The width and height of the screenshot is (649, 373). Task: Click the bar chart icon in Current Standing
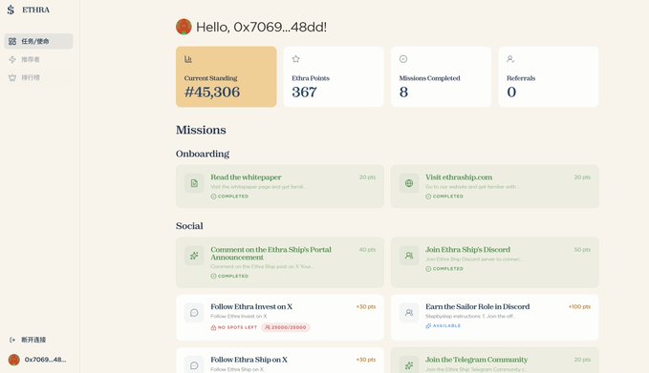pos(188,59)
